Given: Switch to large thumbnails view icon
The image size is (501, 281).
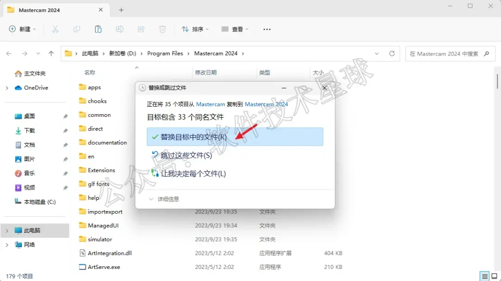Looking at the screenshot, I should click(495, 276).
